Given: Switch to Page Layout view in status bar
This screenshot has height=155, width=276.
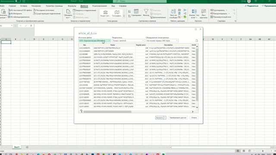Looking at the screenshot, I should 244,151.
